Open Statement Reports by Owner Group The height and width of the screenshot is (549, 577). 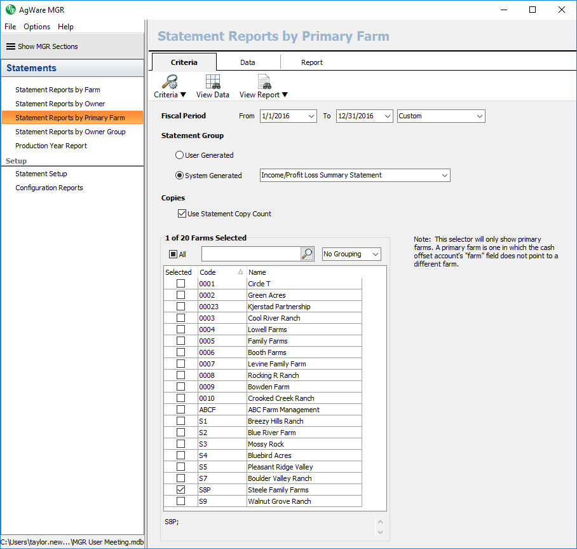tap(71, 132)
